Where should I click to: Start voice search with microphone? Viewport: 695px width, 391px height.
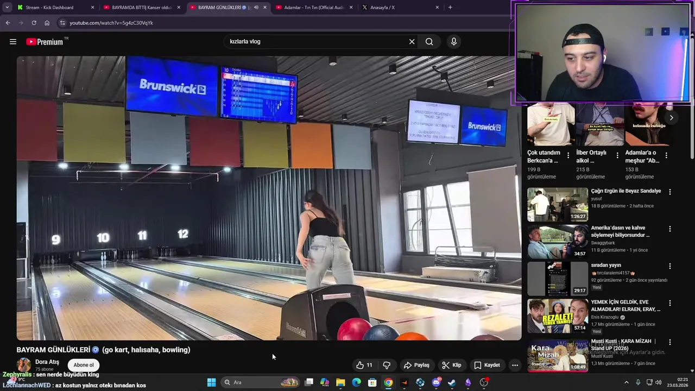454,42
